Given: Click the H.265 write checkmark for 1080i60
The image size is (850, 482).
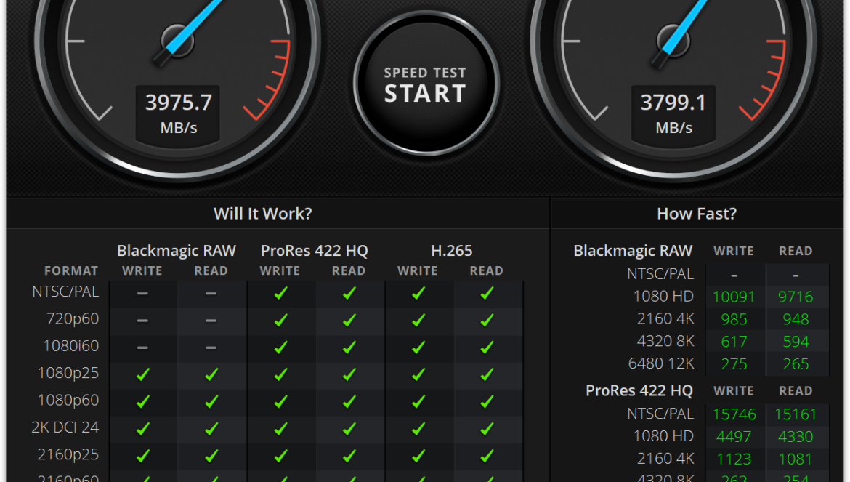Looking at the screenshot, I should point(418,348).
